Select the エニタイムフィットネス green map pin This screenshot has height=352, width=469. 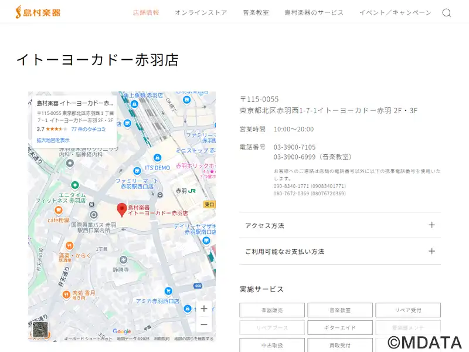tap(75, 185)
